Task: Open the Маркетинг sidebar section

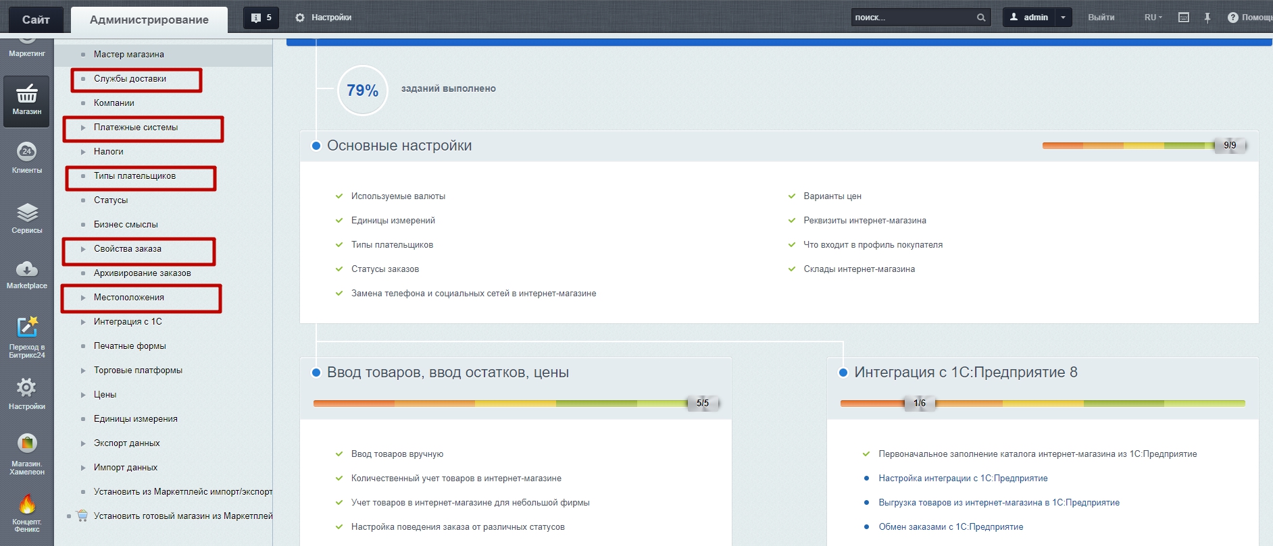Action: pyautogui.click(x=26, y=49)
